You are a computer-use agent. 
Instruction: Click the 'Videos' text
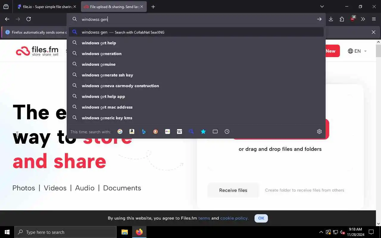[55, 188]
